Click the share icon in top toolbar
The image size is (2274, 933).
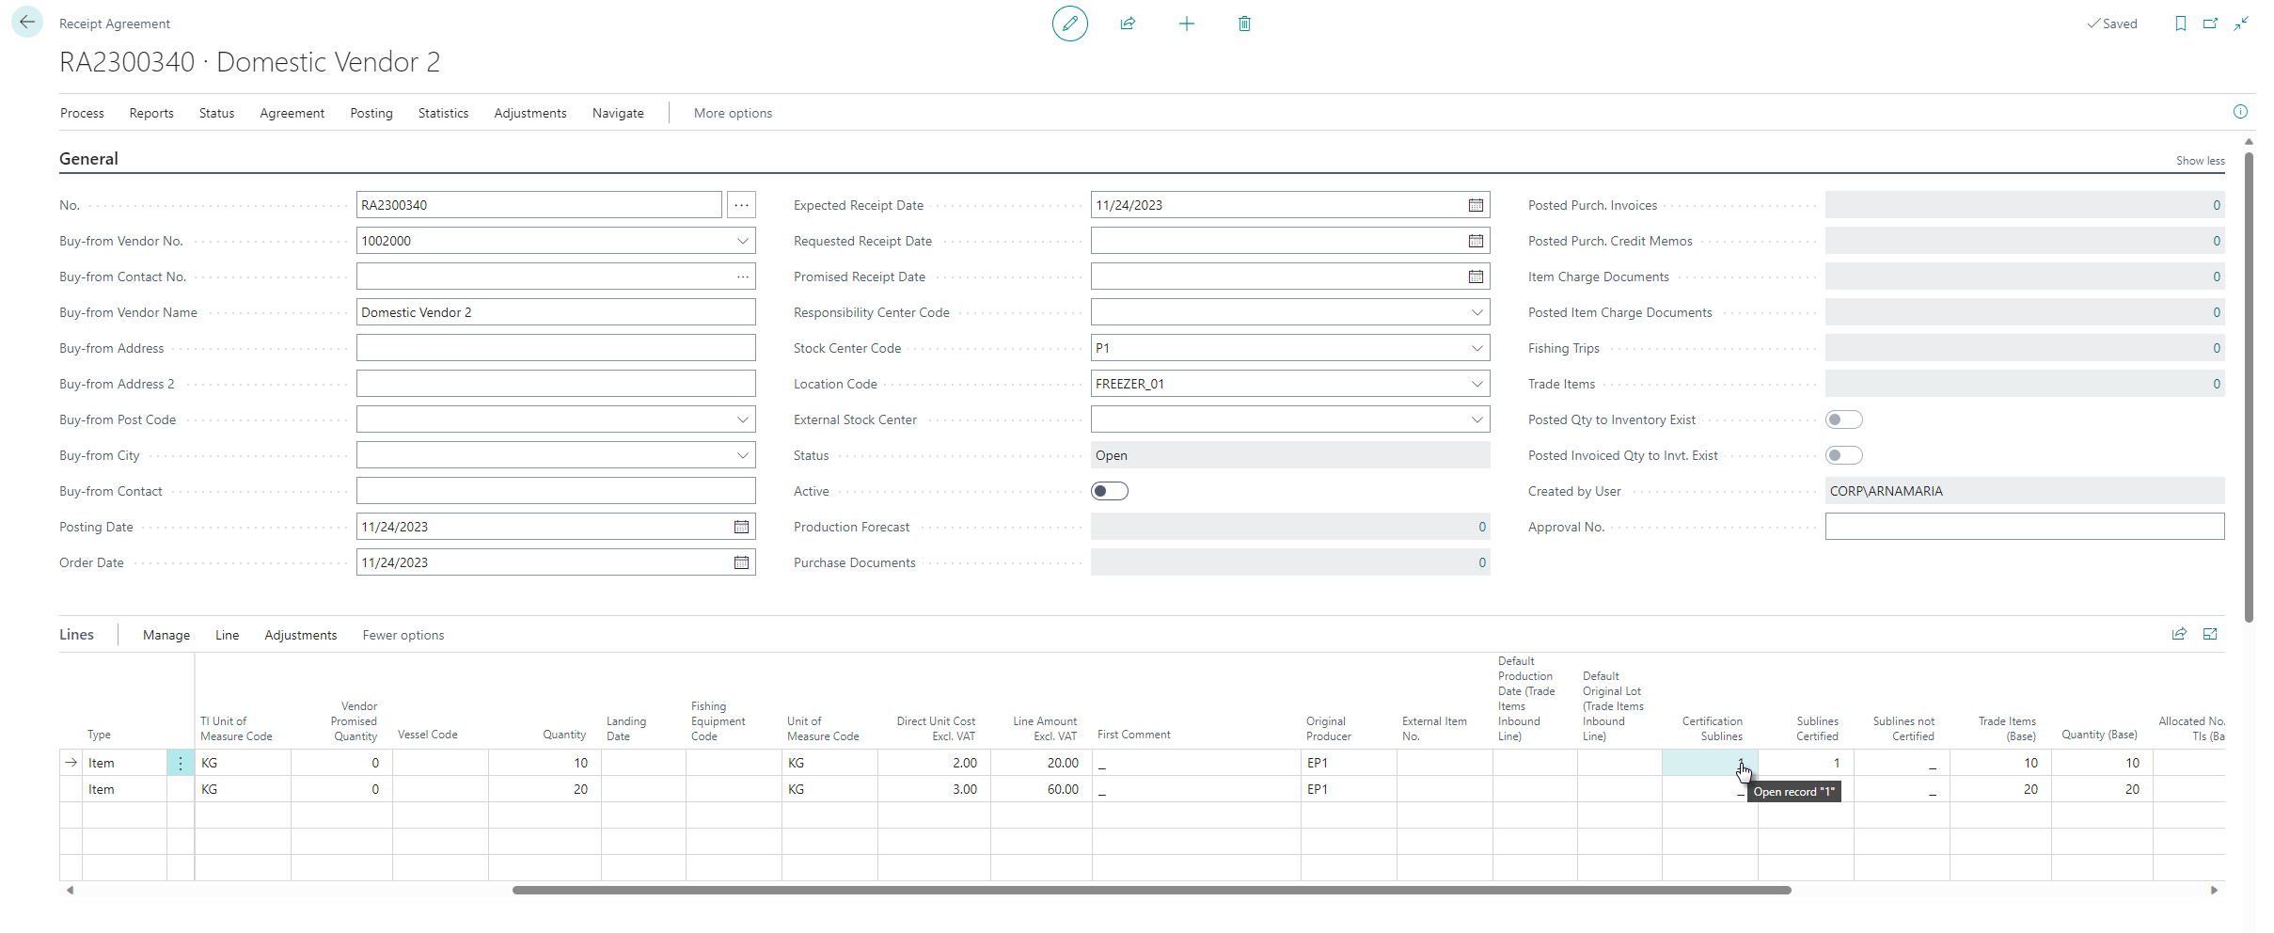pyautogui.click(x=1128, y=24)
